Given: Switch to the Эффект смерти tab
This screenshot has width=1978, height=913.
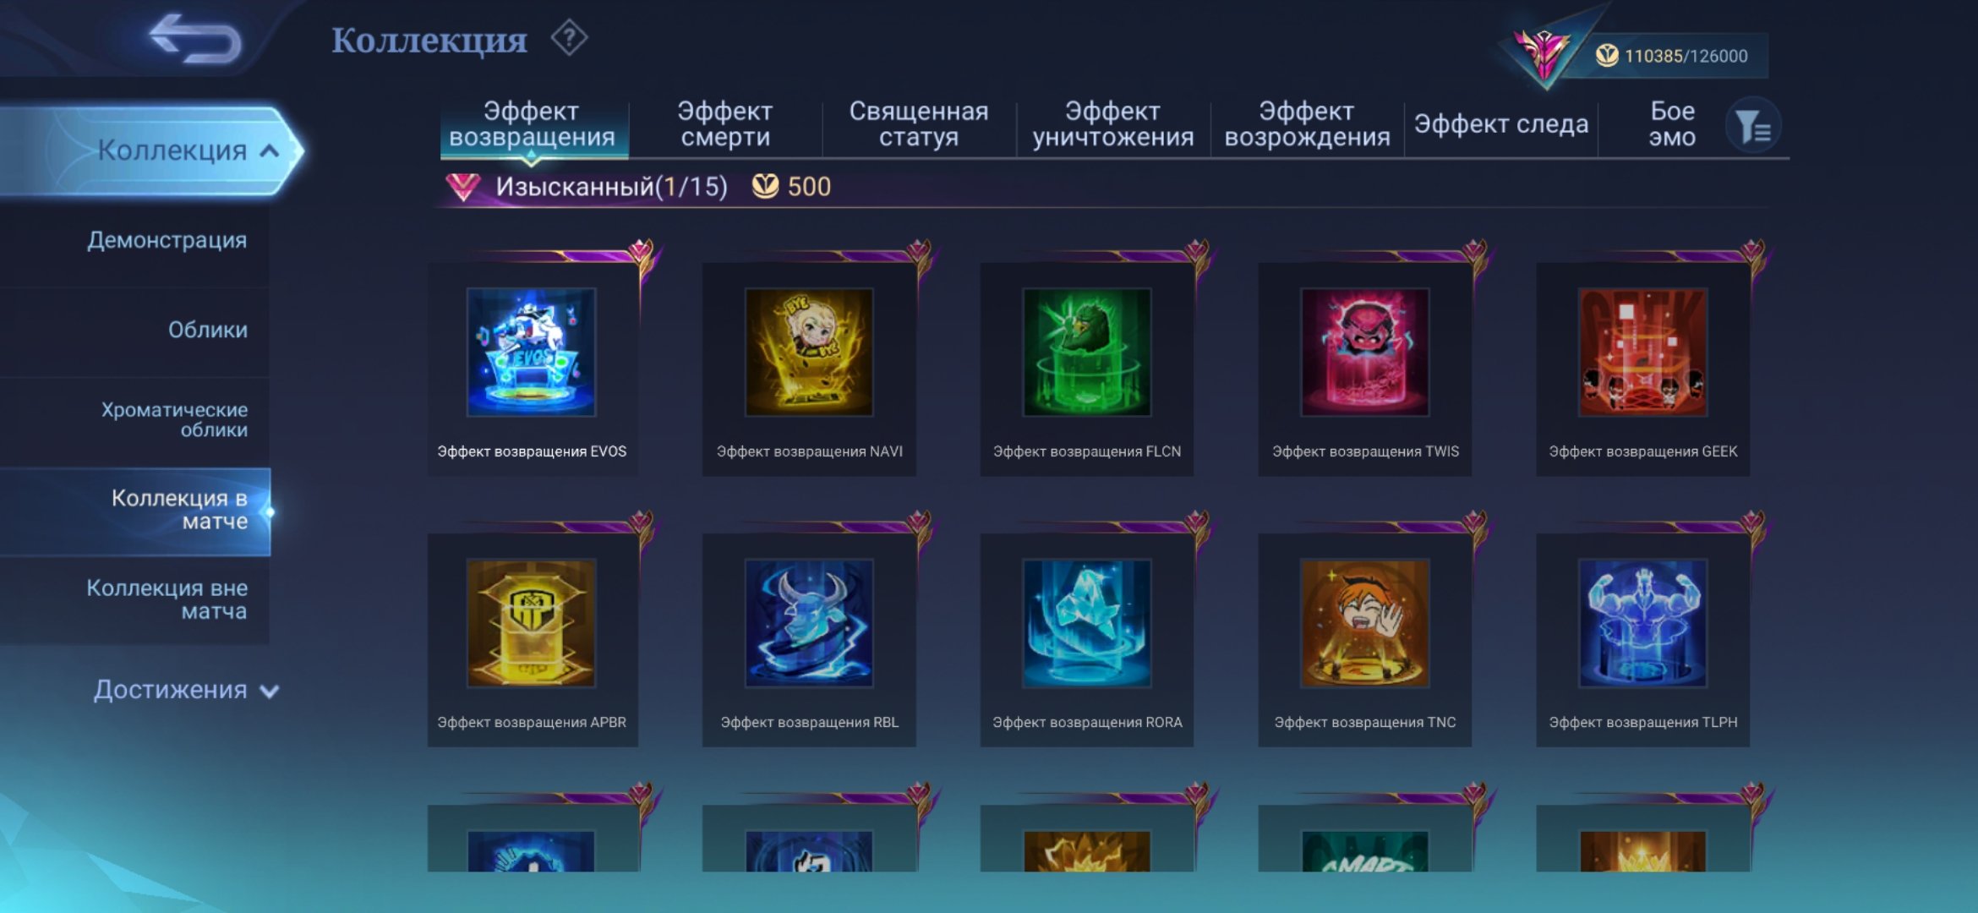Looking at the screenshot, I should tap(725, 124).
